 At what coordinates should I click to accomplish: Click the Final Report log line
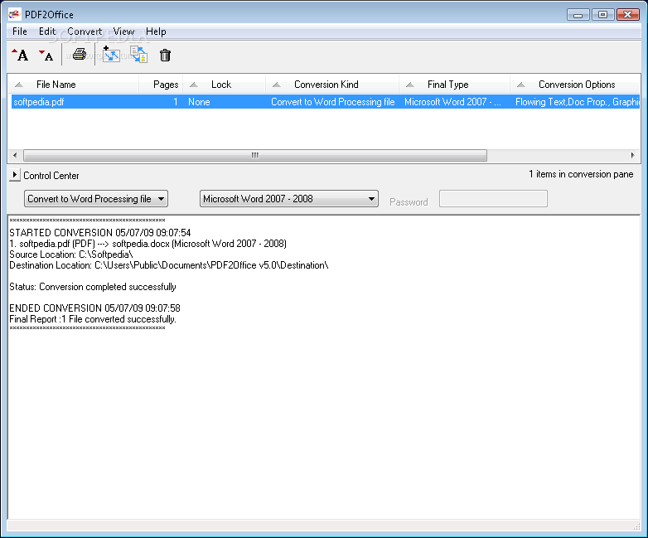pyautogui.click(x=93, y=319)
